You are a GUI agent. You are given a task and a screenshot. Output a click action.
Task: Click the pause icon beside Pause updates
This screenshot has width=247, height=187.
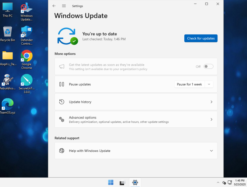point(62,84)
